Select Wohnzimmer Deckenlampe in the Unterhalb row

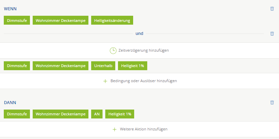pos(61,66)
